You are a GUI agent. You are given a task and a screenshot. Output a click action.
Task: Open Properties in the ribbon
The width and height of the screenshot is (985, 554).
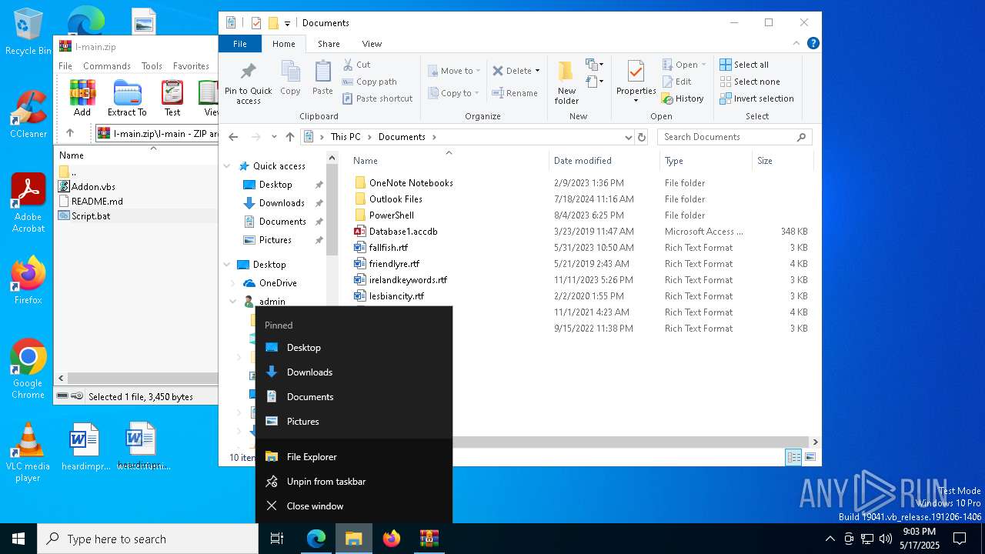click(636, 82)
